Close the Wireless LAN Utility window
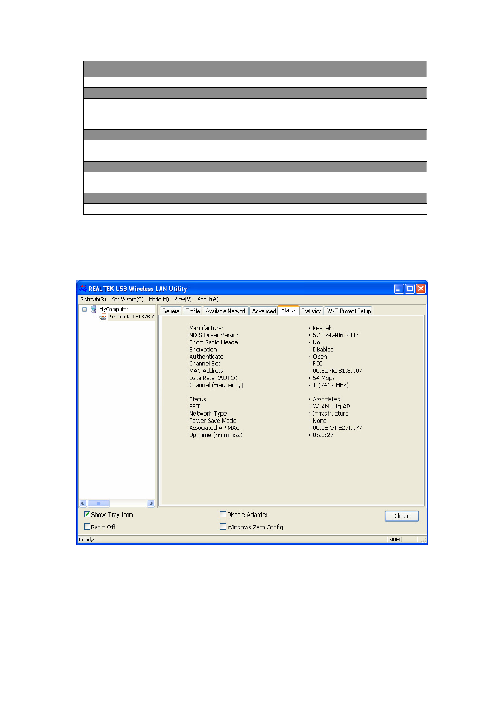 point(421,288)
